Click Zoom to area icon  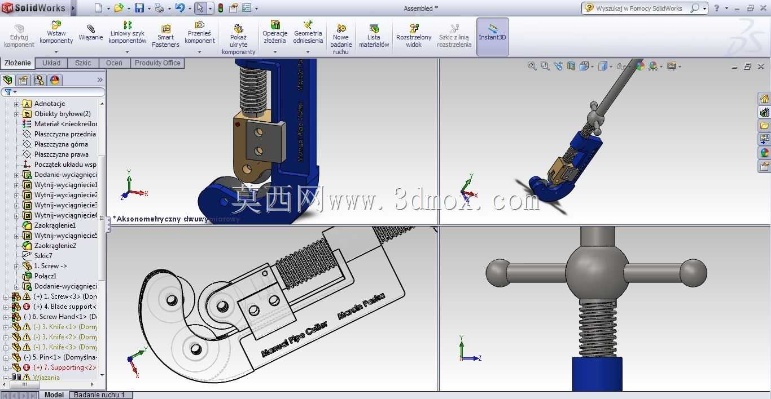[545, 66]
